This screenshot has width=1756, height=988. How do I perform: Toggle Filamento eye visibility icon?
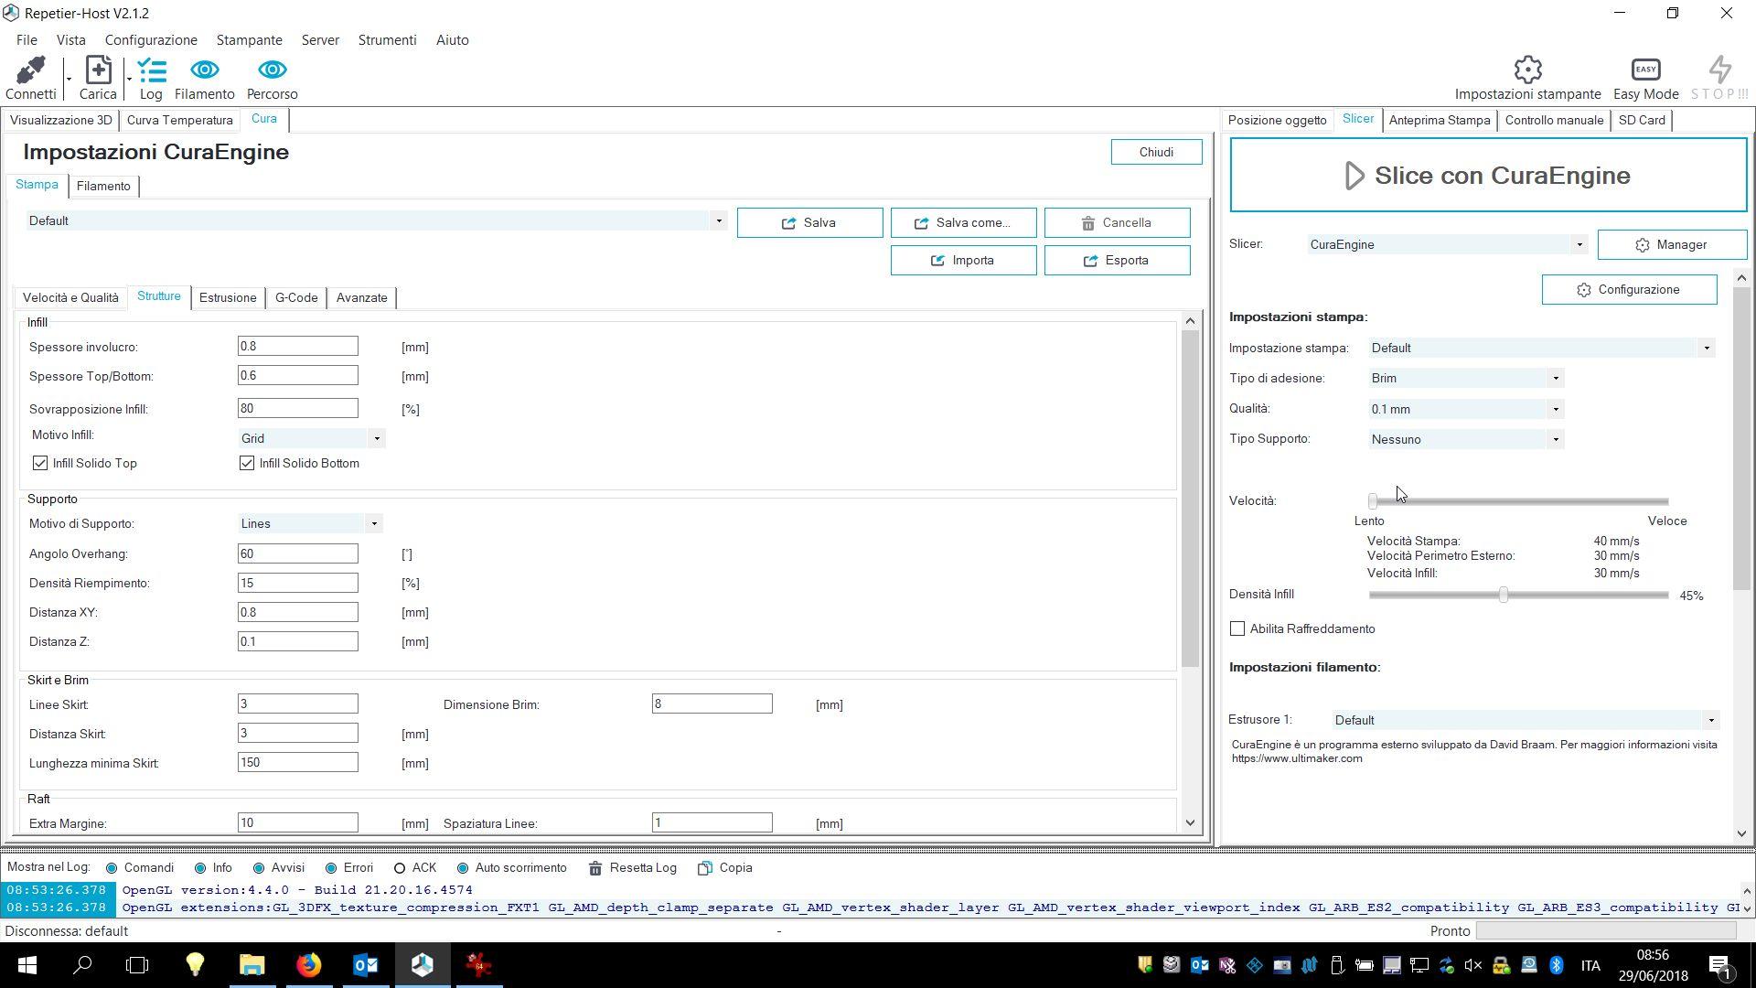click(x=204, y=70)
